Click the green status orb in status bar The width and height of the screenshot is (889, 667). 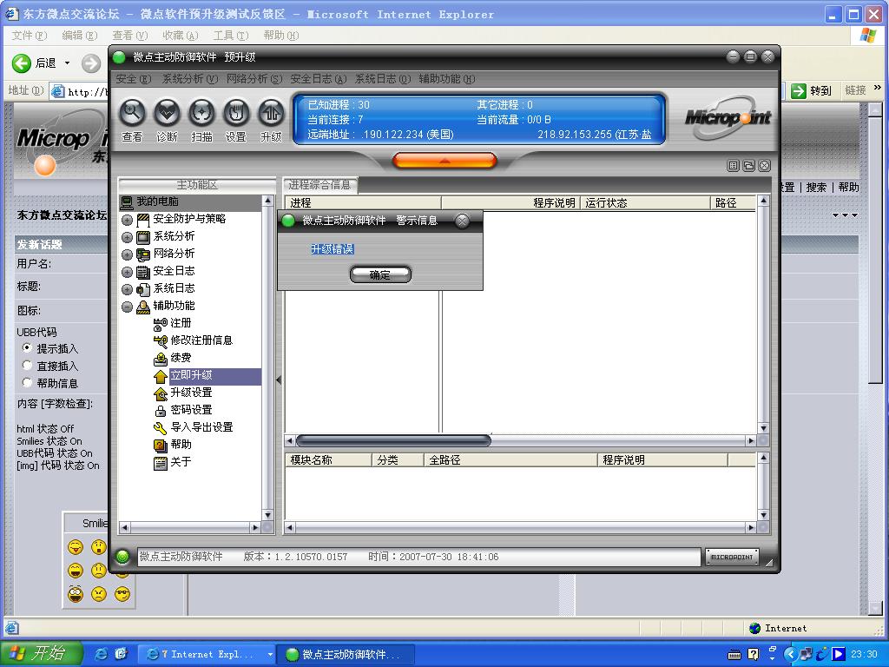pos(122,557)
